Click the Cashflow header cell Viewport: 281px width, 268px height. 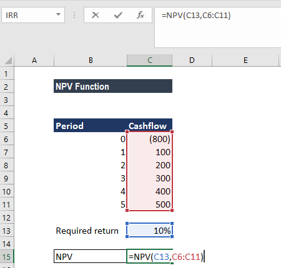[150, 126]
